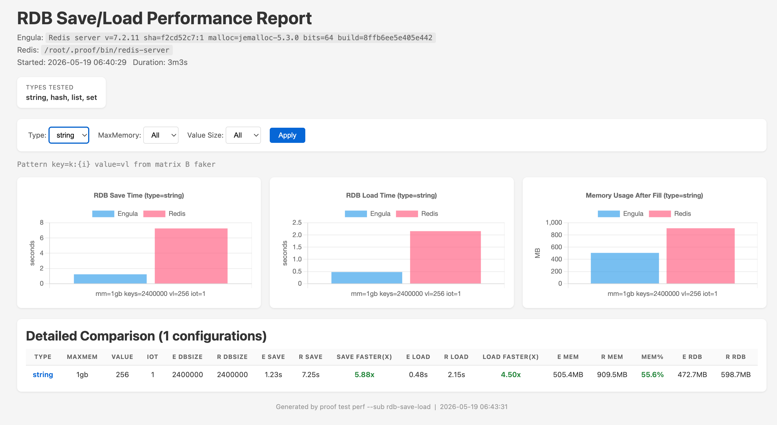
Task: Toggle Engula legend swatch in RDB Load Time chart
Action: [x=356, y=214]
